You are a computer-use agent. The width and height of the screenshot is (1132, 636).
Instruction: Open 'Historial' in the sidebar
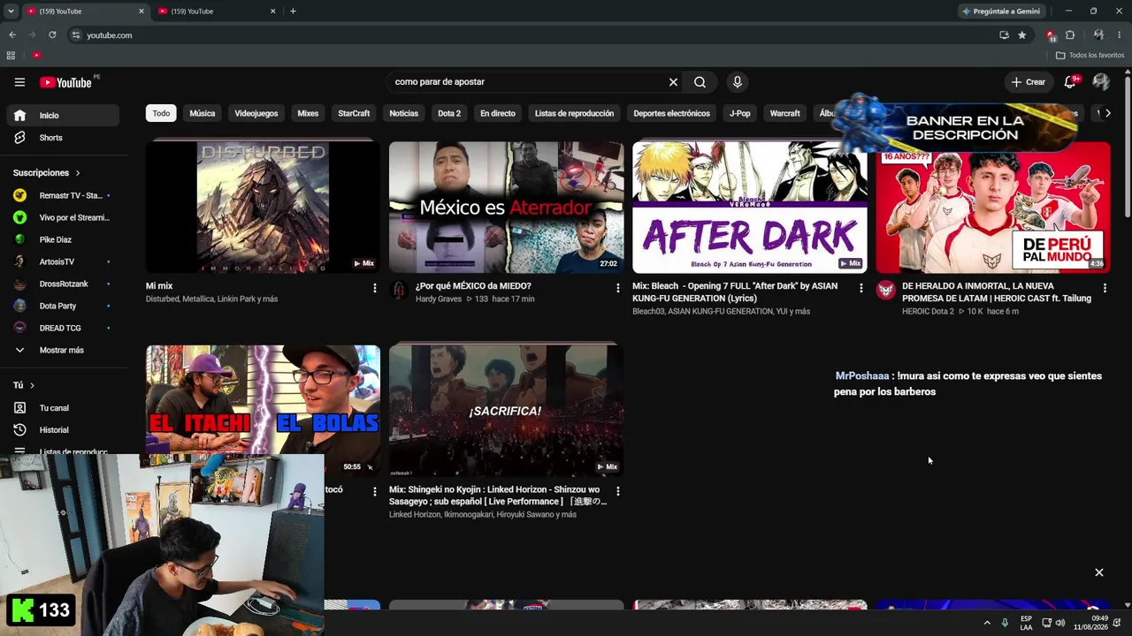(63, 430)
